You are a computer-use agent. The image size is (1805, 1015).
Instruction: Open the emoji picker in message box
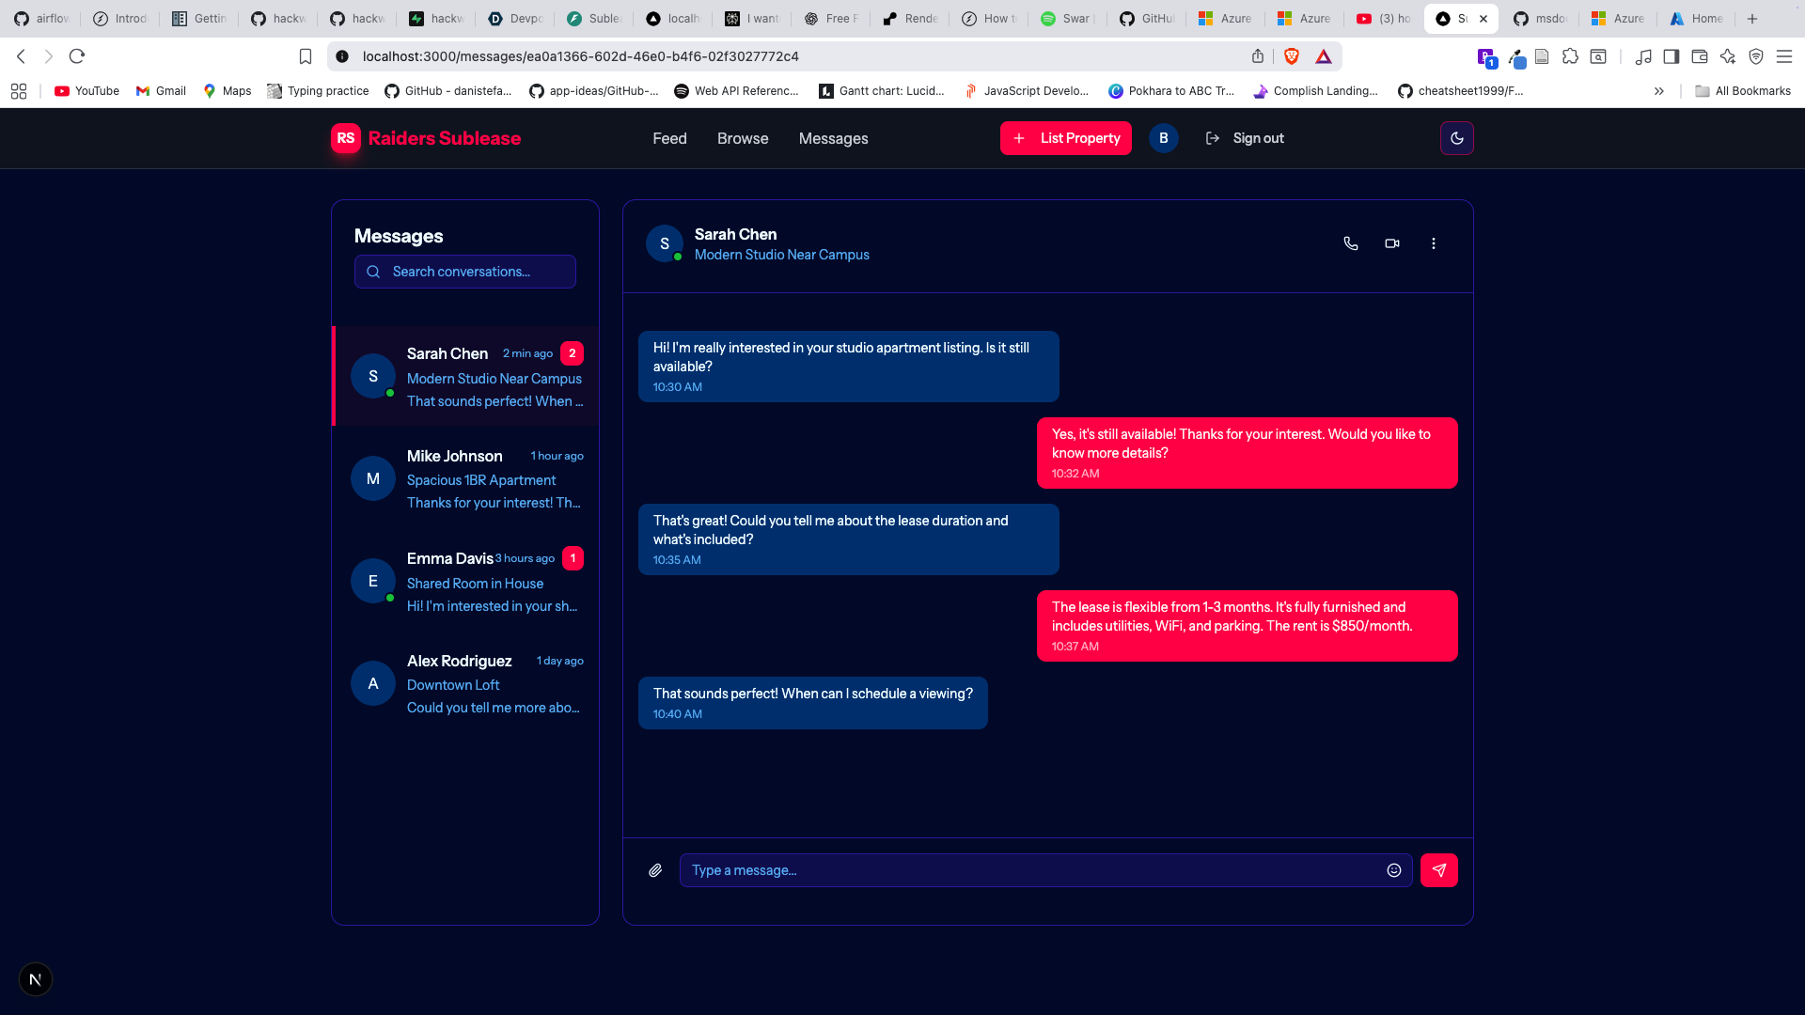[1394, 870]
